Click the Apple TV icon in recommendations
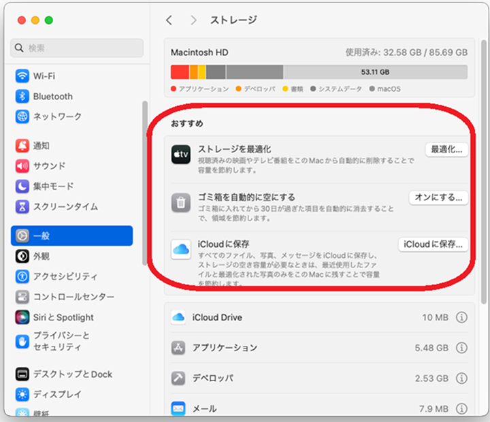 [x=181, y=155]
